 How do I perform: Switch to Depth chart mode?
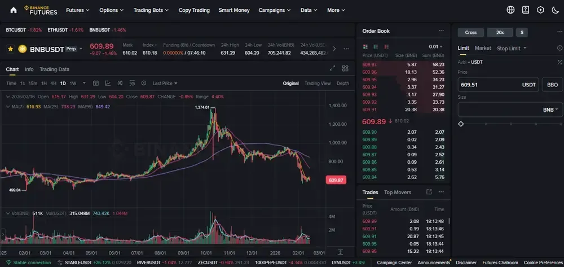pos(343,83)
